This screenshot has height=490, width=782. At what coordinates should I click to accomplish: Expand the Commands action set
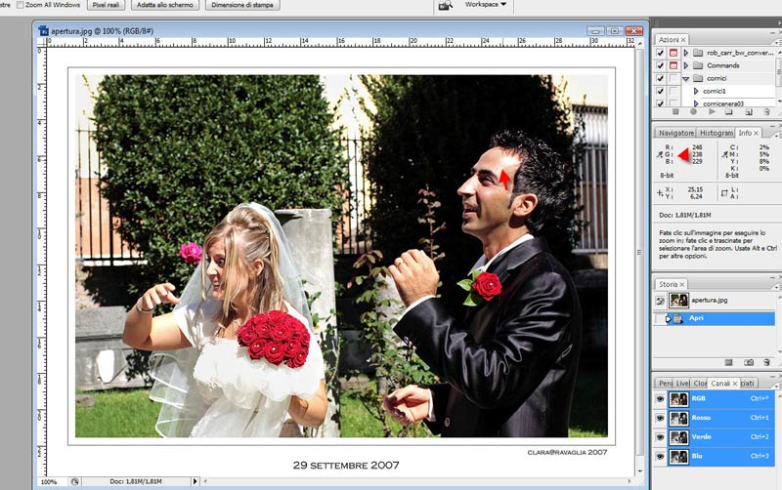[x=686, y=65]
